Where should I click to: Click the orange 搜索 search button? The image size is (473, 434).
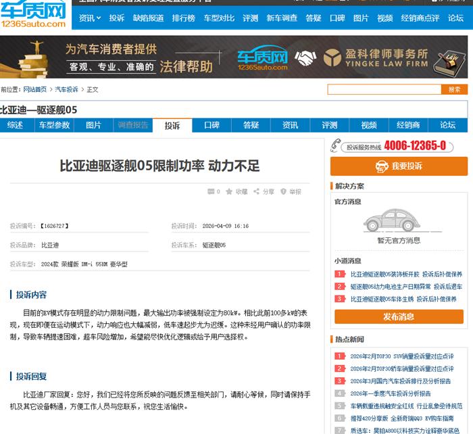(x=454, y=89)
